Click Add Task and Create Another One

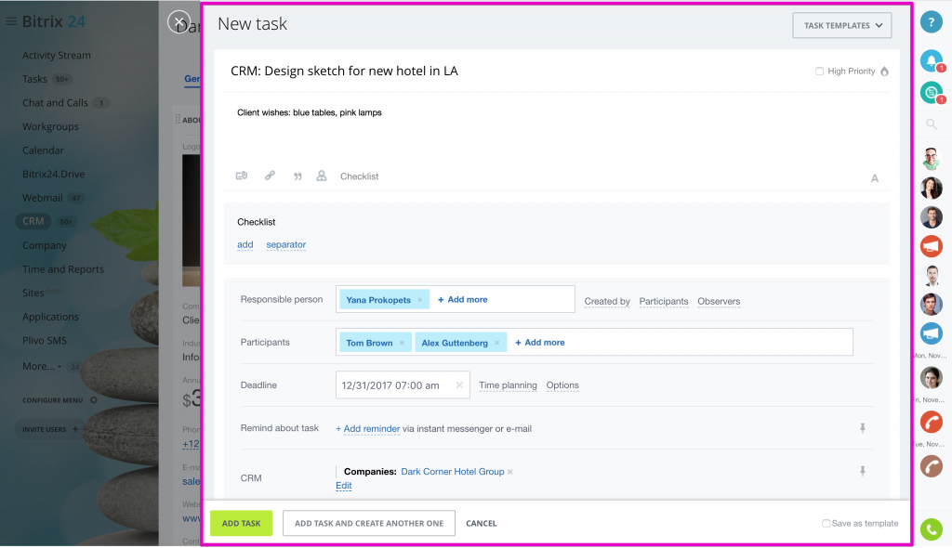369,523
